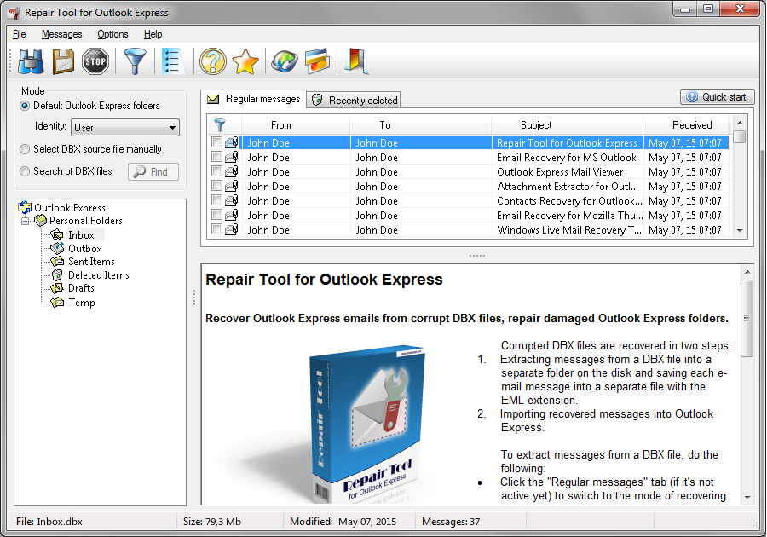767x537 pixels.
Task: Check the Email Recovery for MS Outlook message
Action: click(216, 157)
